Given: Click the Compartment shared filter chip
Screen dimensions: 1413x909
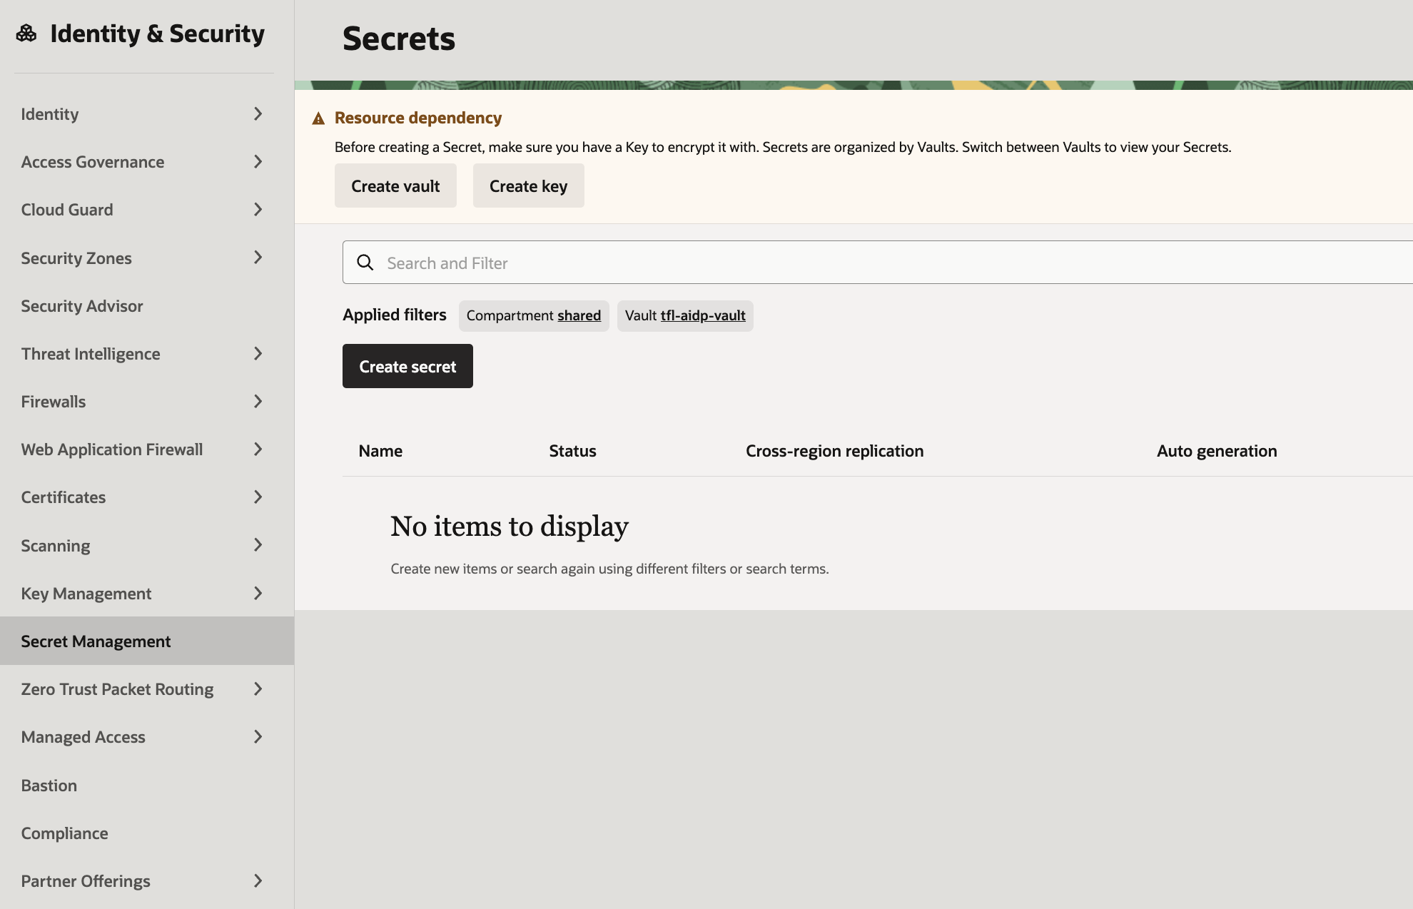Looking at the screenshot, I should 534,315.
